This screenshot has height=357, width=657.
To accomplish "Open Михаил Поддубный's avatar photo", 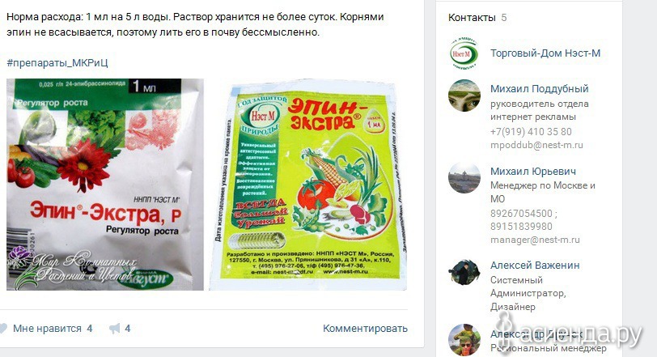I will pos(464,96).
